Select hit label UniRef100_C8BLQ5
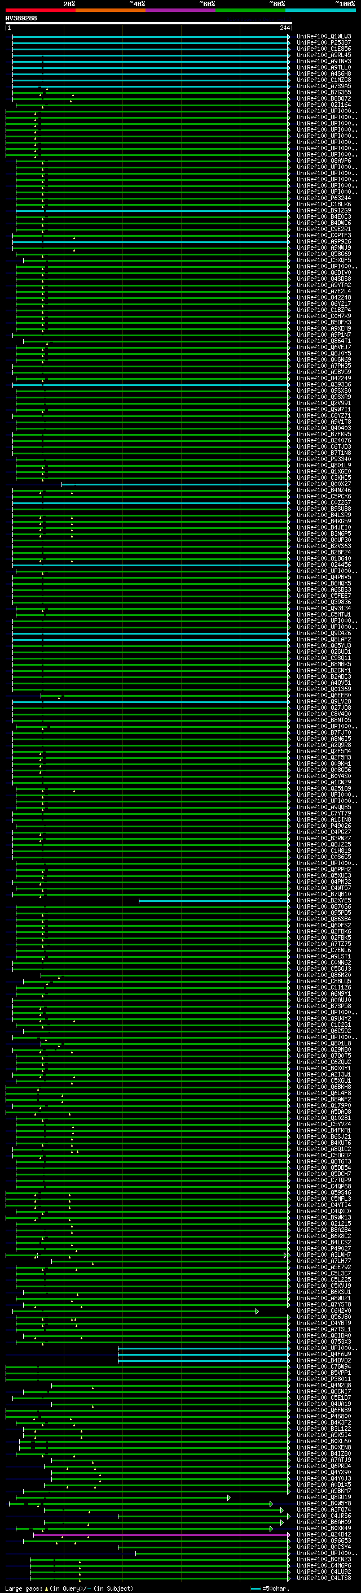 coord(324,982)
